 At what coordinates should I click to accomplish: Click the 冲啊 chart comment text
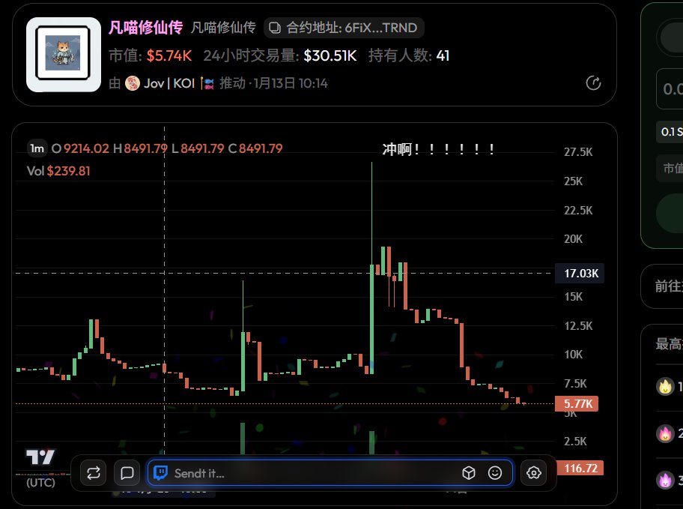coord(438,149)
